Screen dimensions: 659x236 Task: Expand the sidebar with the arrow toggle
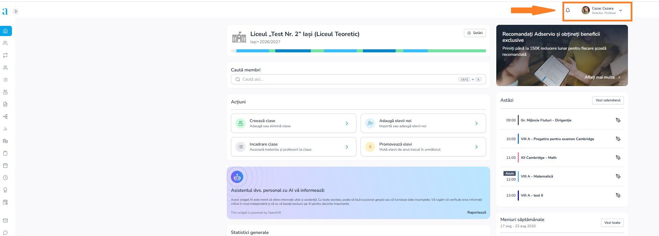click(16, 12)
